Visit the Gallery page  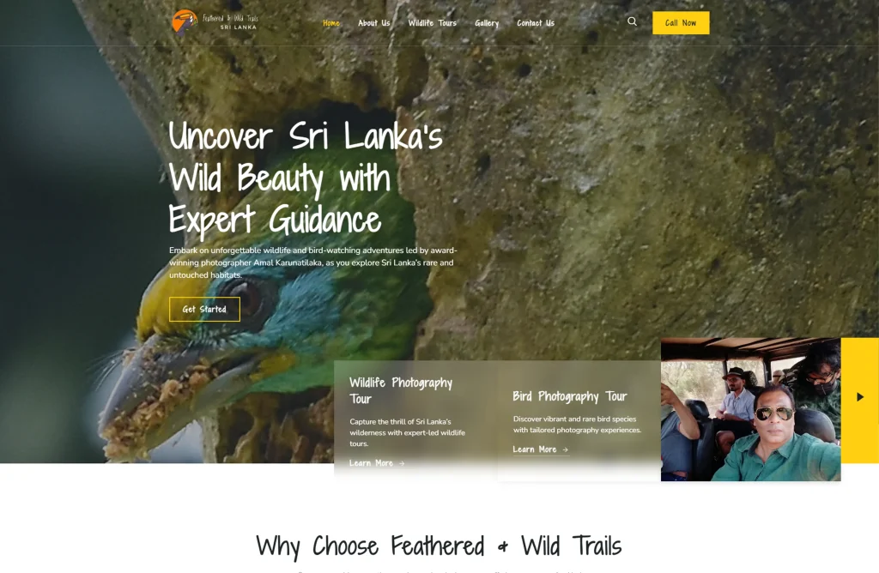(x=487, y=23)
